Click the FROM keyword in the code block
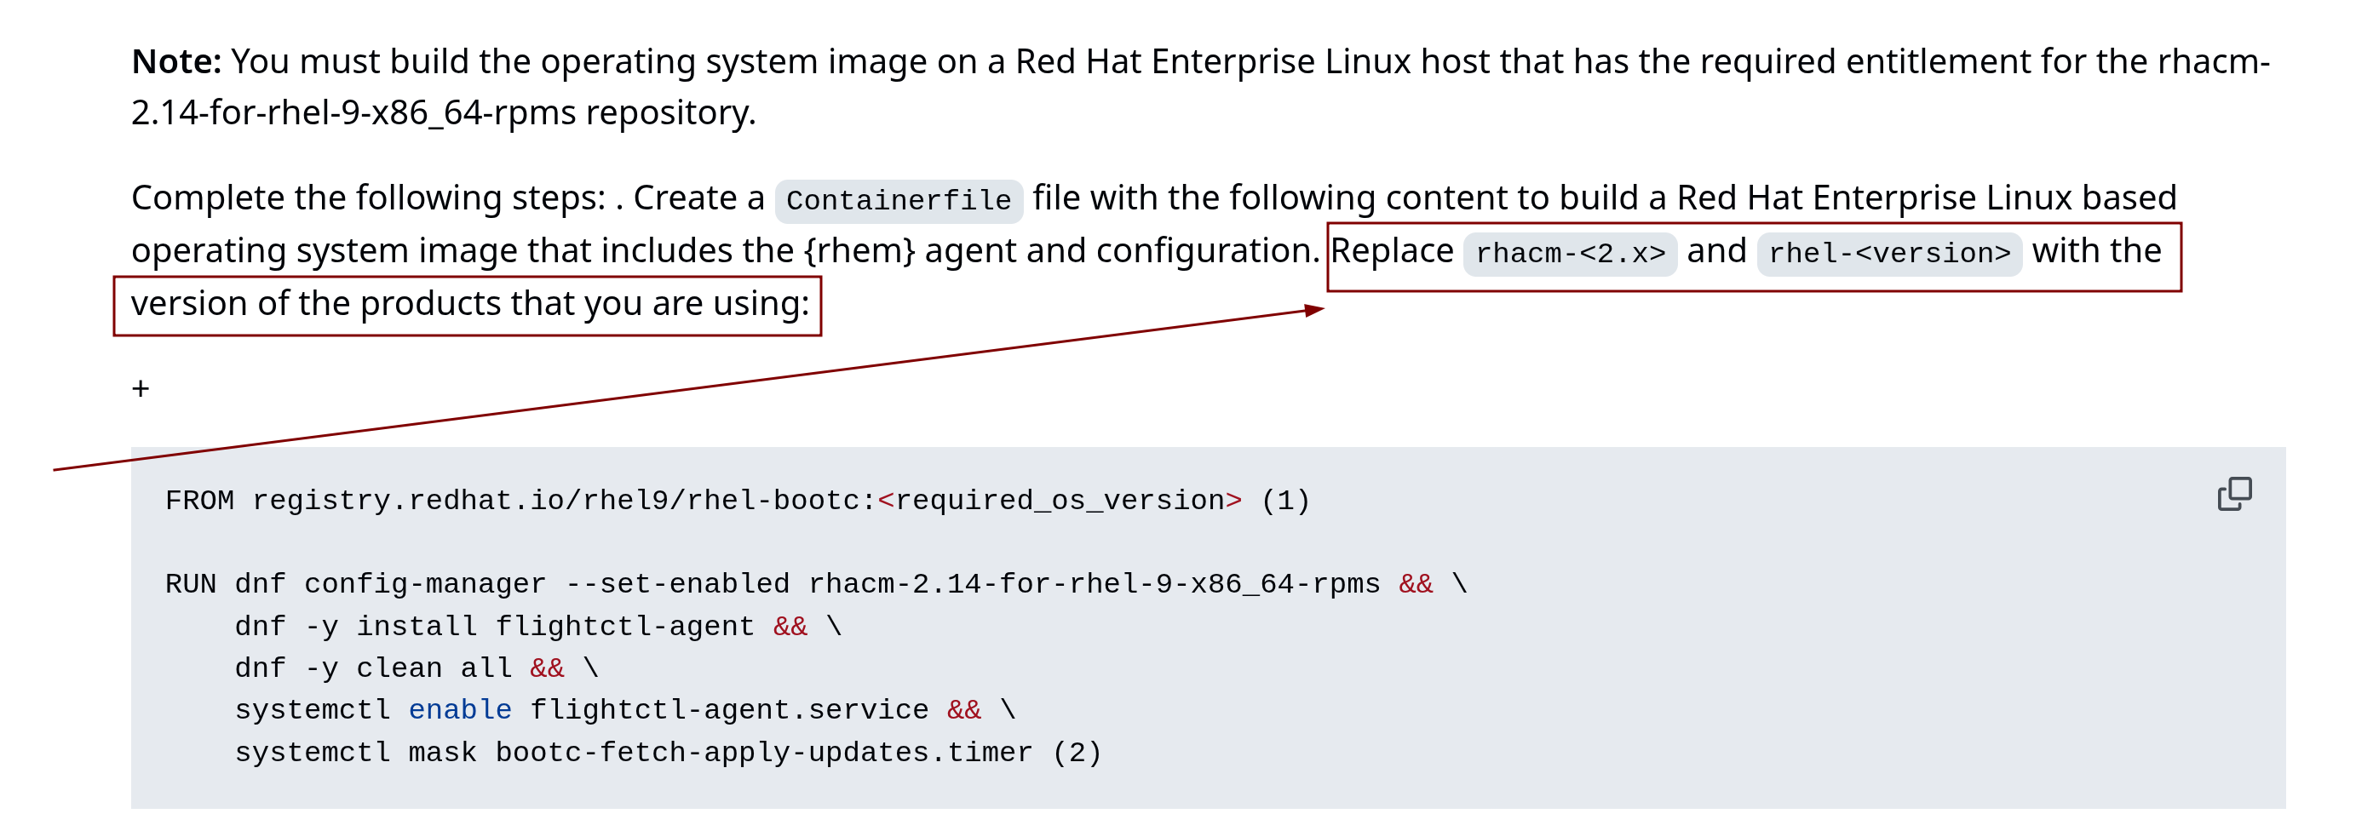This screenshot has height=831, width=2356. click(x=199, y=500)
